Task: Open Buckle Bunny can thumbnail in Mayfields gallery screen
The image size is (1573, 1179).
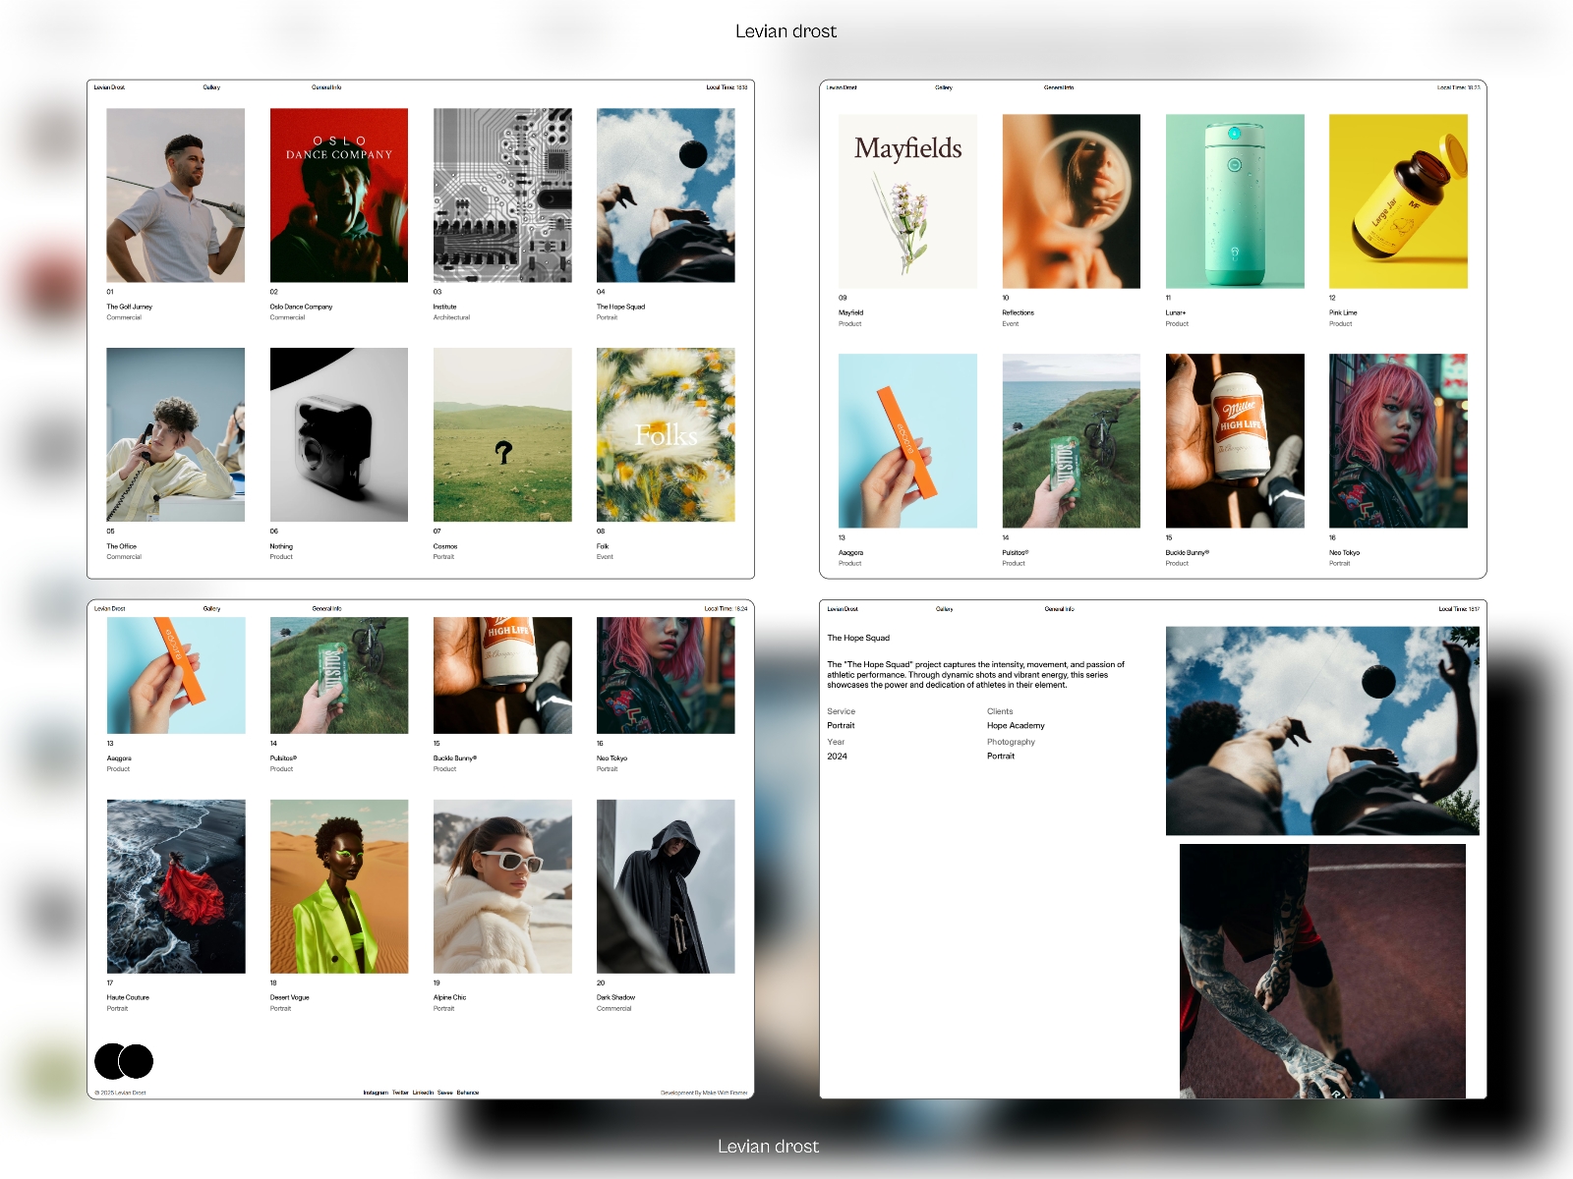Action: 1235,441
